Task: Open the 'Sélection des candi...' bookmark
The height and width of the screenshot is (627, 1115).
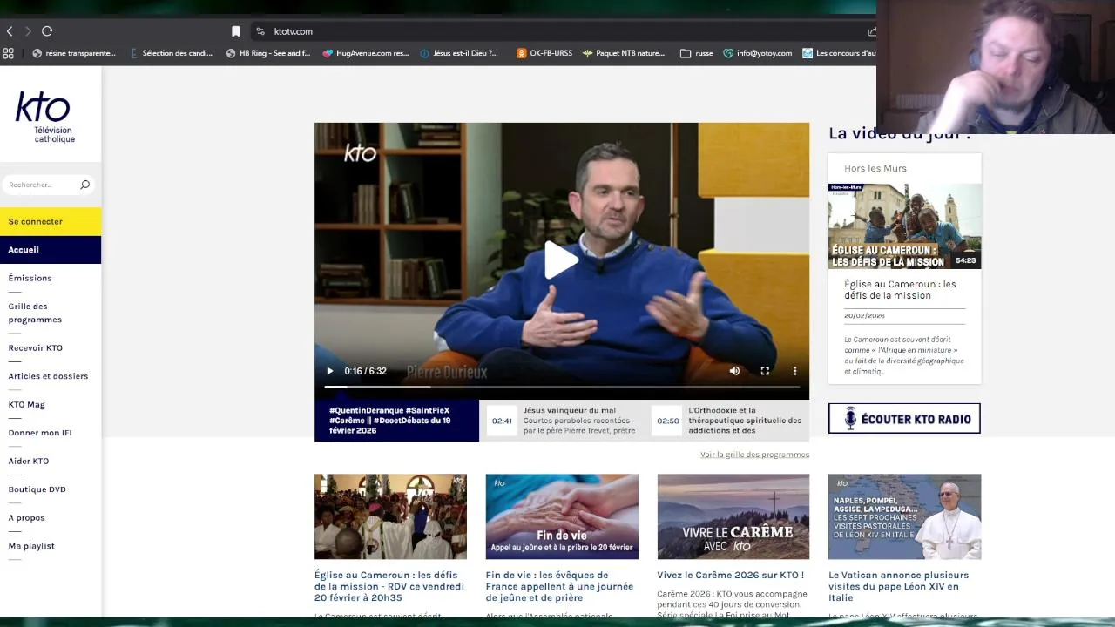Action: 171,53
